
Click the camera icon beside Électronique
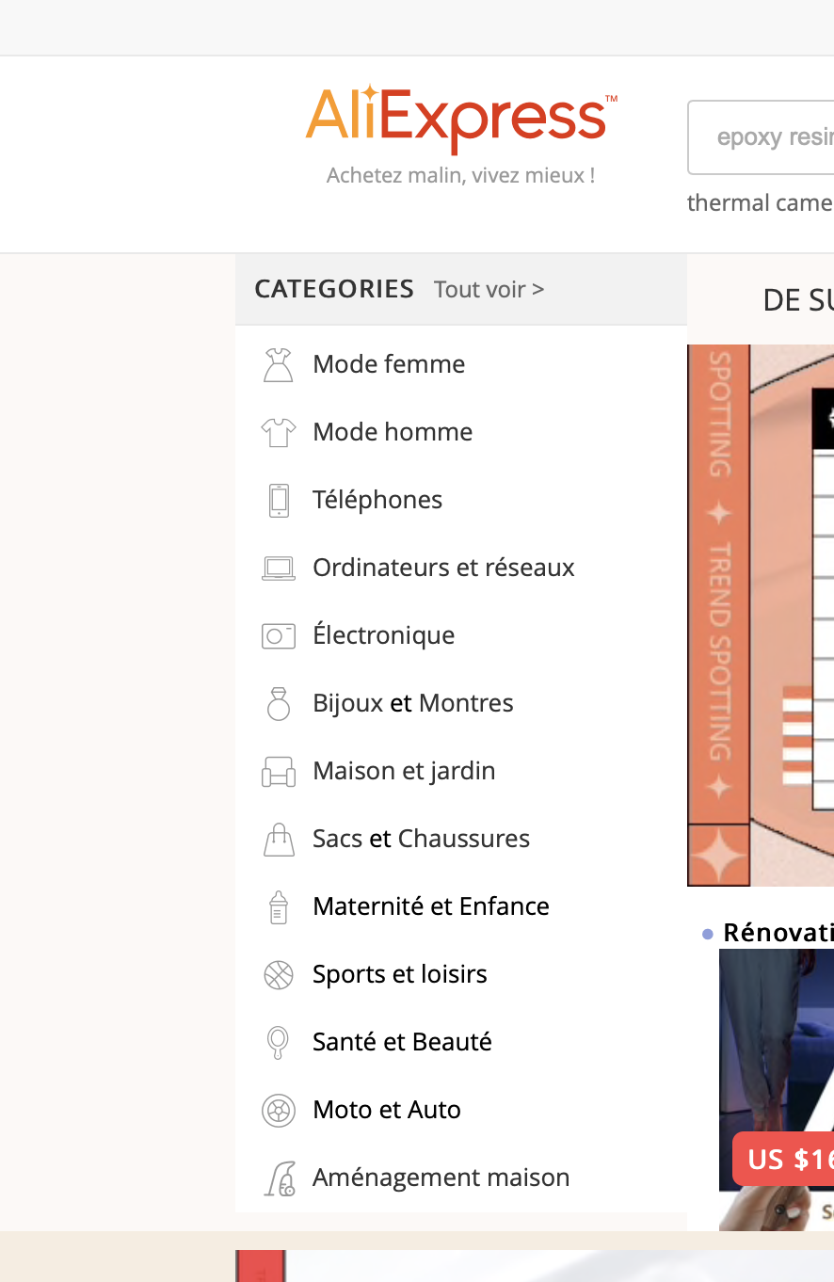point(279,636)
